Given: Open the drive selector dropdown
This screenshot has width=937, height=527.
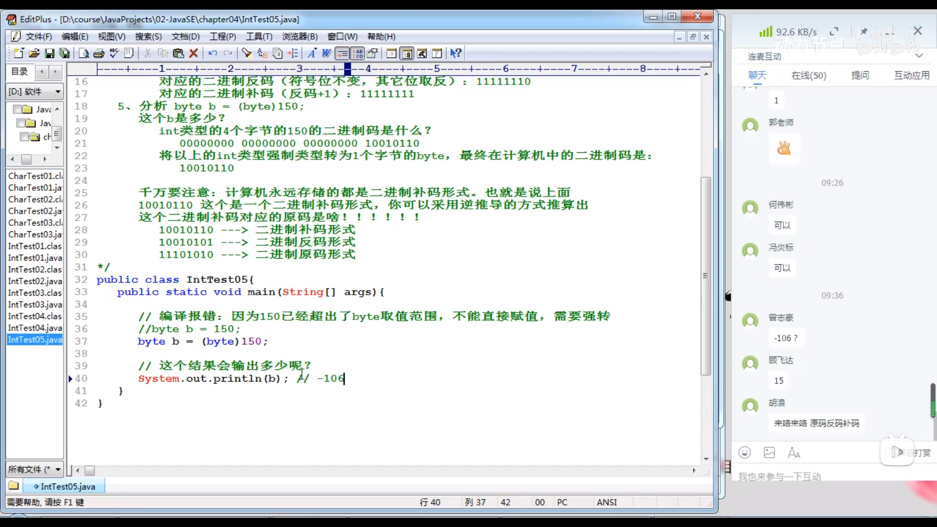Looking at the screenshot, I should click(x=58, y=92).
